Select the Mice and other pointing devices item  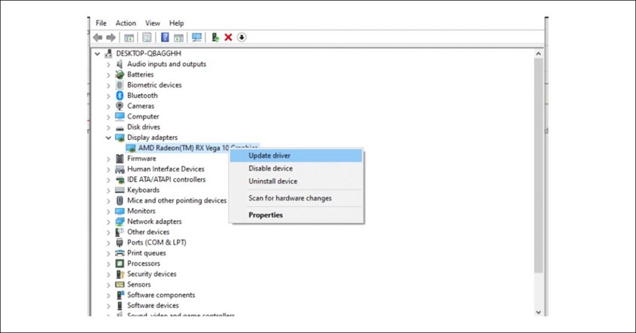coord(176,200)
